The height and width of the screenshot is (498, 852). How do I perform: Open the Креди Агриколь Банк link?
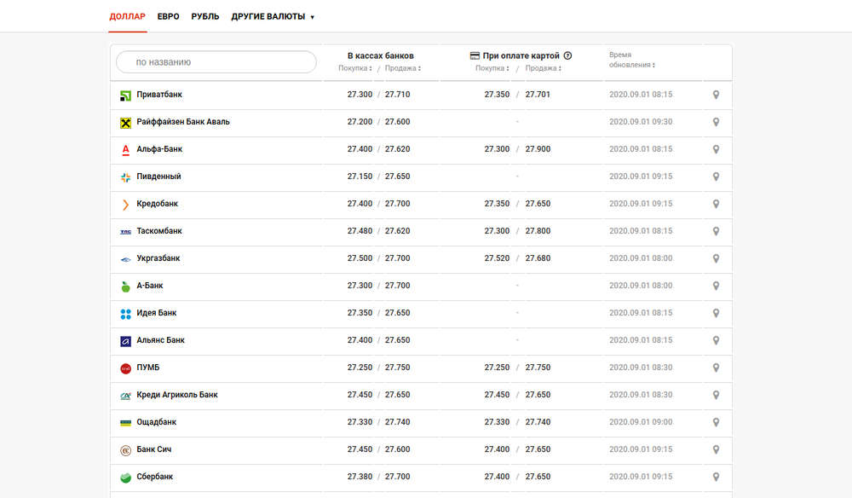177,395
